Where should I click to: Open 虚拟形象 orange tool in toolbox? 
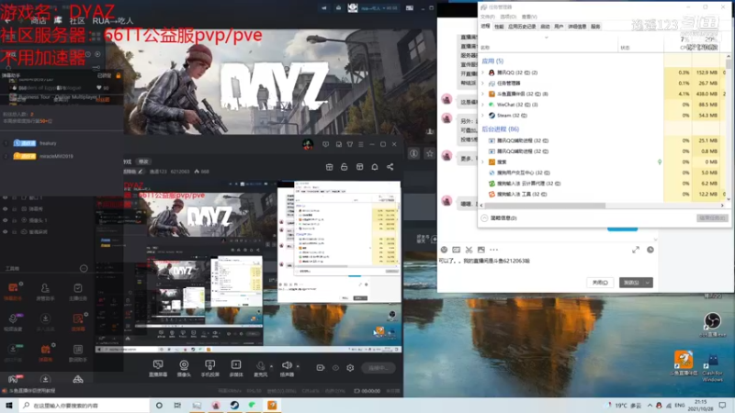click(x=78, y=322)
